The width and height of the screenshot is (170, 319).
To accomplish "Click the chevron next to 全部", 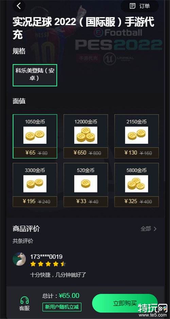I will (x=155, y=229).
